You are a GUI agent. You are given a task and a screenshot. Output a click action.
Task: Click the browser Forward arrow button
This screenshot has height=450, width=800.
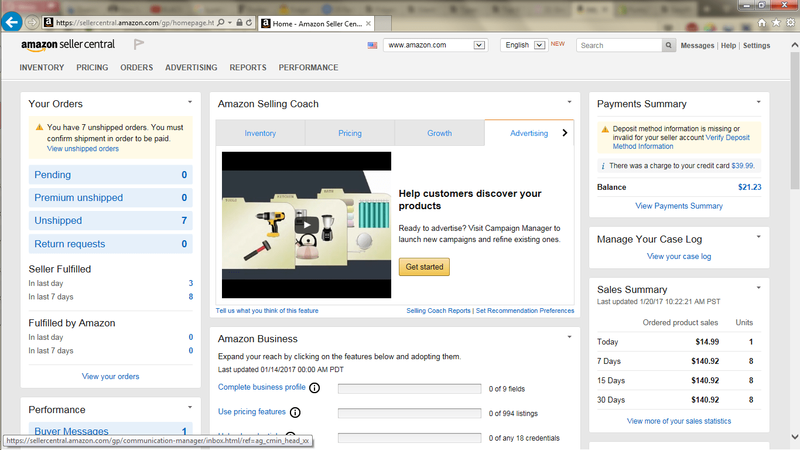(32, 23)
